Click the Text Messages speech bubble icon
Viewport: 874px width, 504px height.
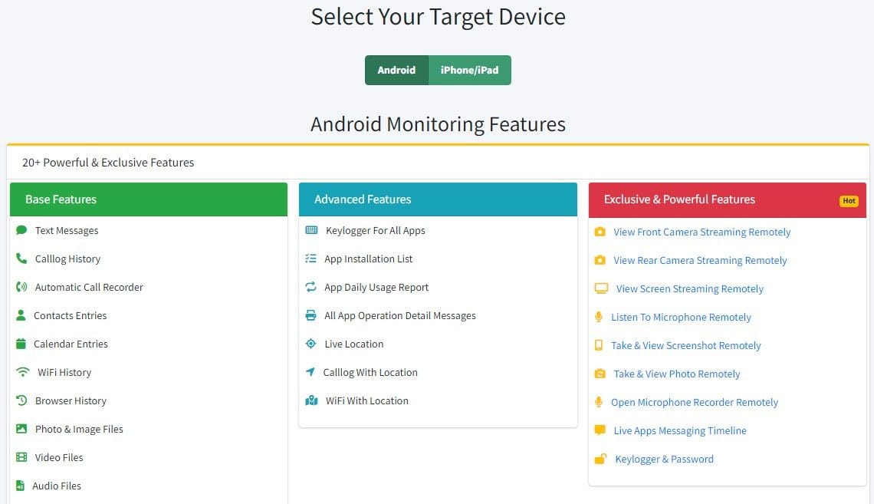pos(21,230)
